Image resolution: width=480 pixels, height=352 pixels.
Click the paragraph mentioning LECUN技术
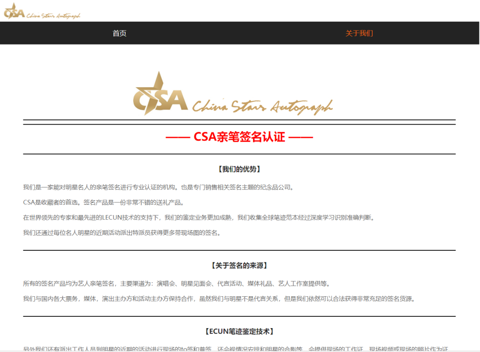click(199, 217)
